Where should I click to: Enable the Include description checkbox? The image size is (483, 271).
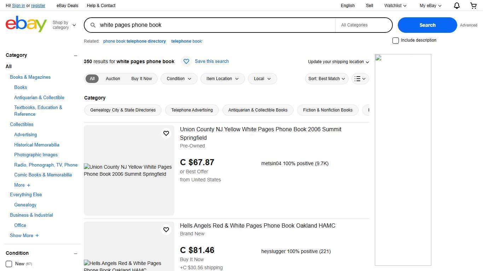(395, 40)
